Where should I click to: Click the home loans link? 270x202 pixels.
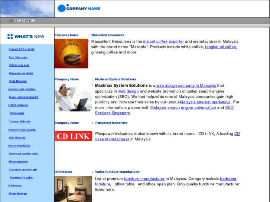tap(17, 113)
